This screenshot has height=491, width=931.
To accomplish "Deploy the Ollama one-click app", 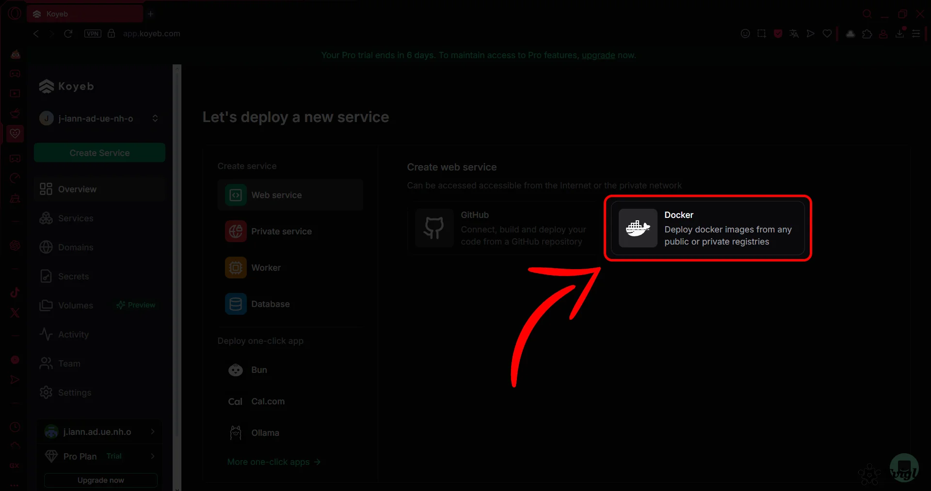I will [290, 433].
